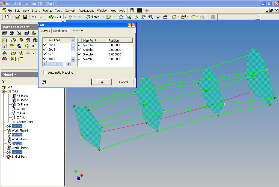The image size is (279, 187).
Task: Toggle the Sketch2 map point checkmark
Action: (x=79, y=45)
